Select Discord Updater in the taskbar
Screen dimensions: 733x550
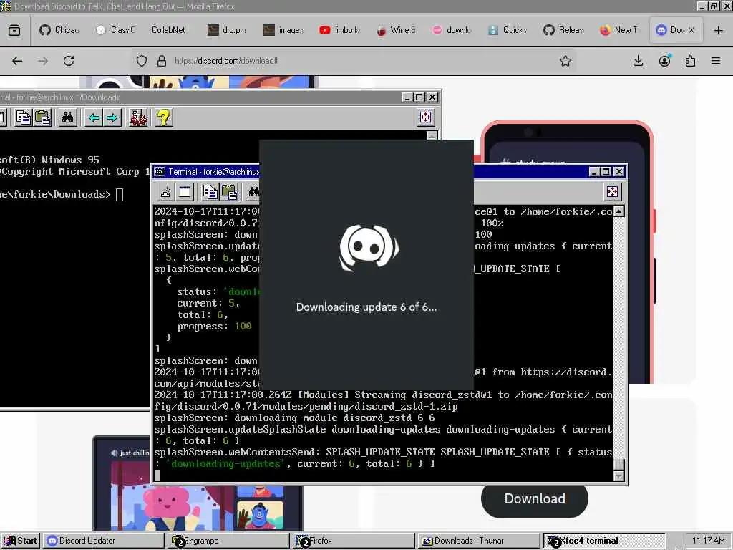[103, 541]
